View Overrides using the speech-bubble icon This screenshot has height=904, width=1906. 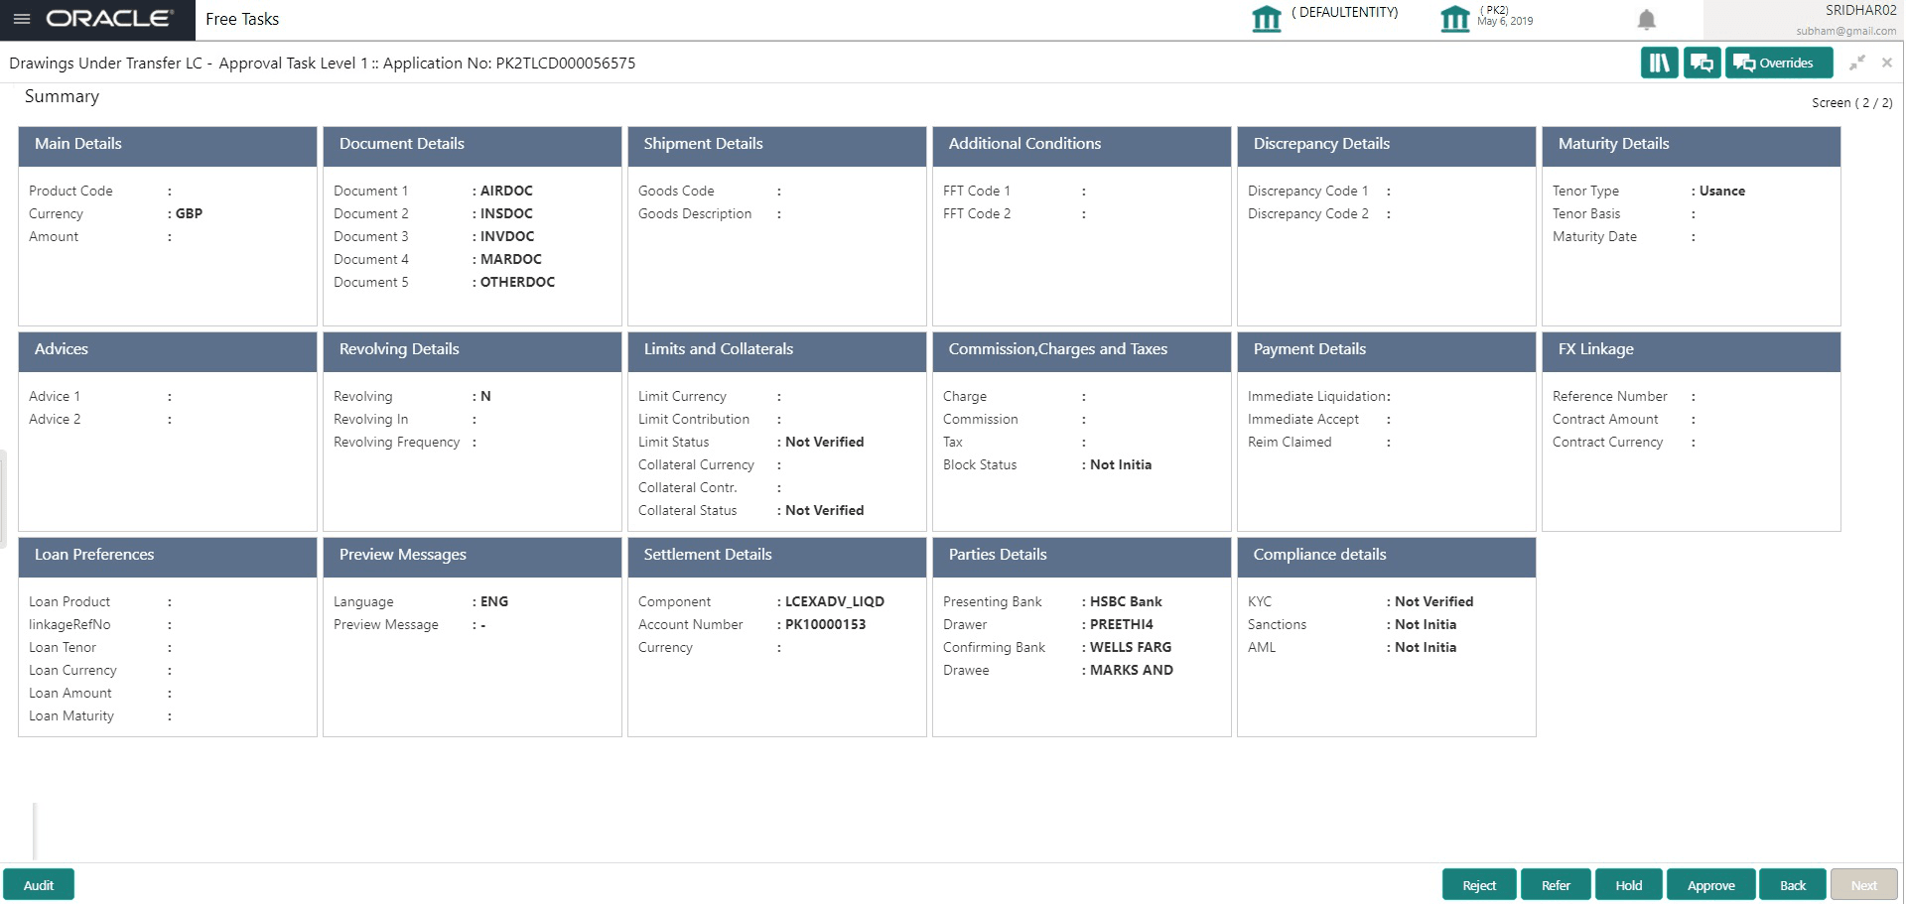(x=1778, y=62)
